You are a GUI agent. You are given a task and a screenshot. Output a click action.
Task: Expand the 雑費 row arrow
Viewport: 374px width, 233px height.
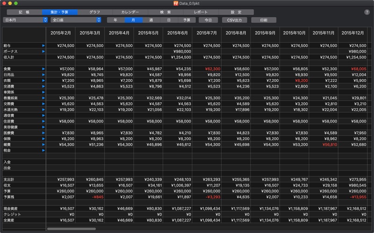43,144
